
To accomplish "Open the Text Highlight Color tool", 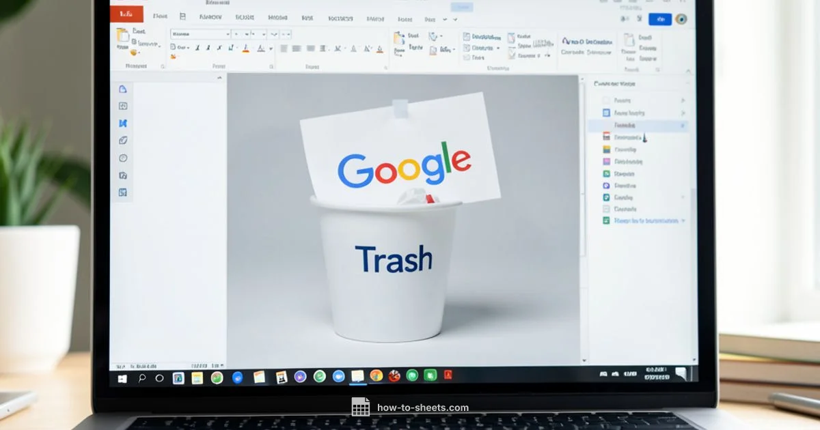I will tap(245, 48).
